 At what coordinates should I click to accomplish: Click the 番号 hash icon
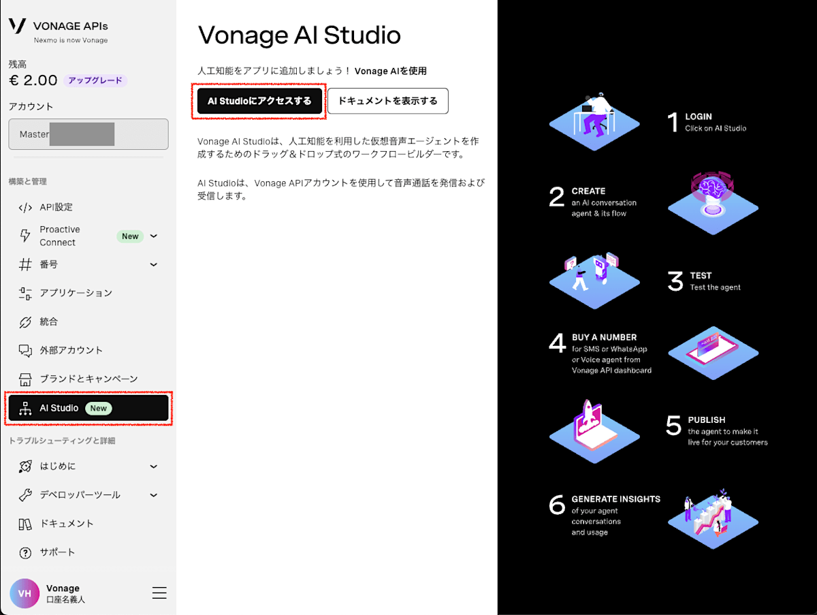[25, 264]
